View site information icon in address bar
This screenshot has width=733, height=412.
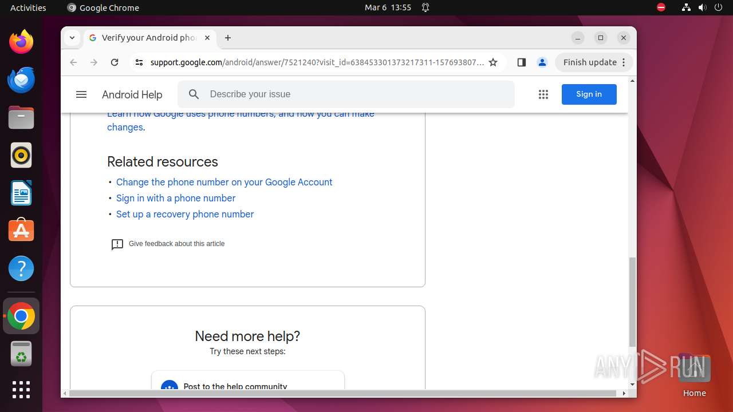[139, 62]
